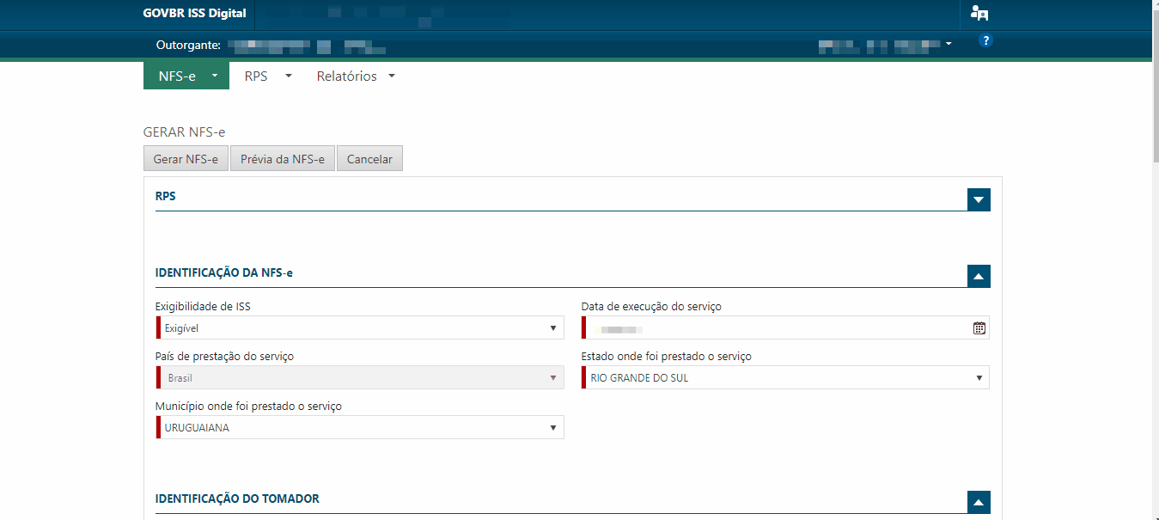Viewport: 1159px width, 520px height.
Task: Open the Relatórios menu
Action: (x=355, y=76)
